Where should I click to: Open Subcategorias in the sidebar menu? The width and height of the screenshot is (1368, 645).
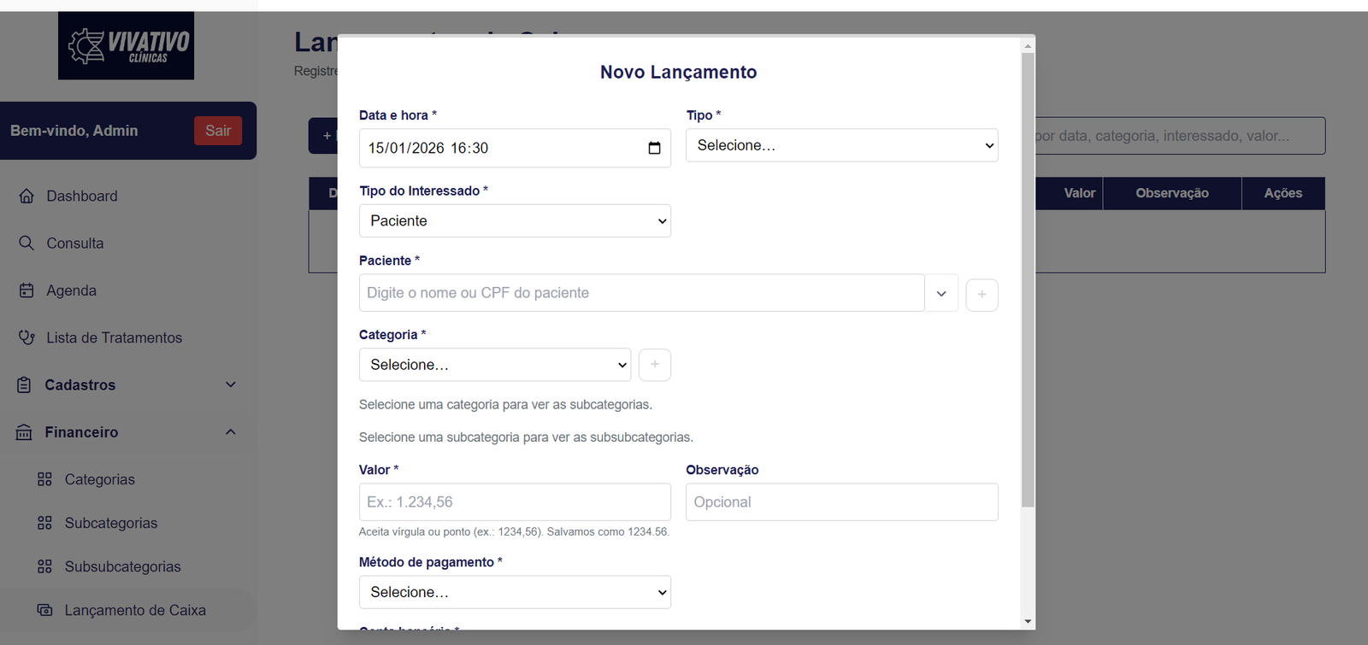point(110,523)
